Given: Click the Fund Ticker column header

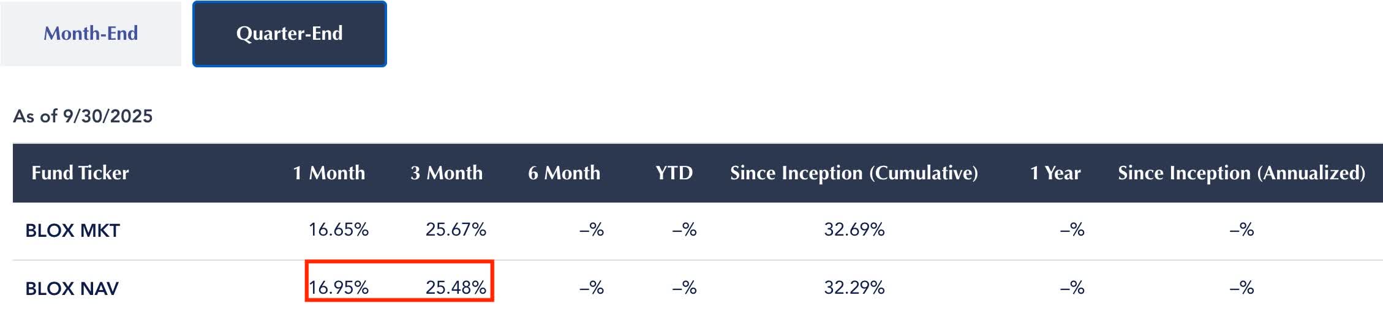Looking at the screenshot, I should tap(80, 173).
